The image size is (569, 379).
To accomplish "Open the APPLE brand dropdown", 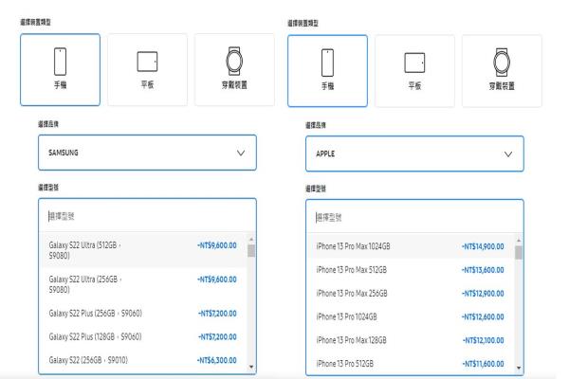I will tap(414, 153).
